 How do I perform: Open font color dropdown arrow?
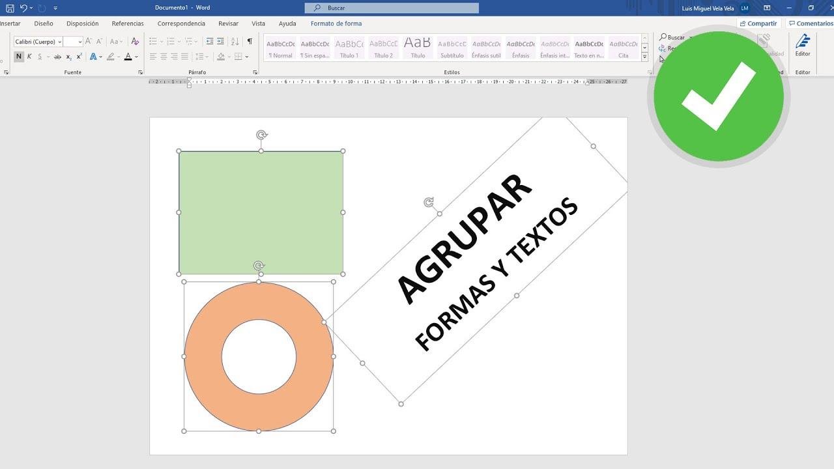point(136,57)
